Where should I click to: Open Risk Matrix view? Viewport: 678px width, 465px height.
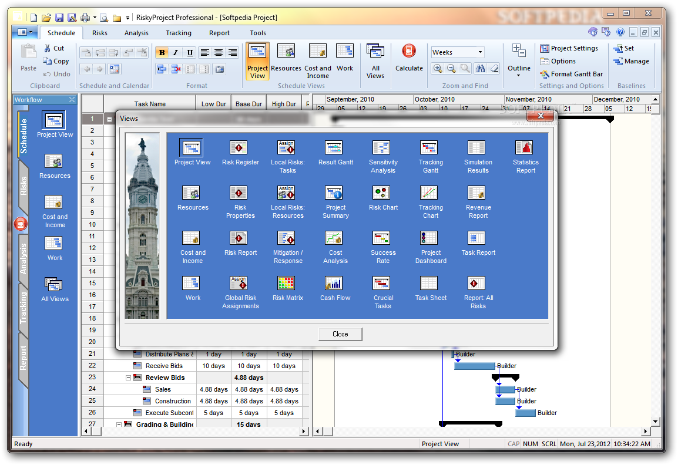click(x=288, y=289)
